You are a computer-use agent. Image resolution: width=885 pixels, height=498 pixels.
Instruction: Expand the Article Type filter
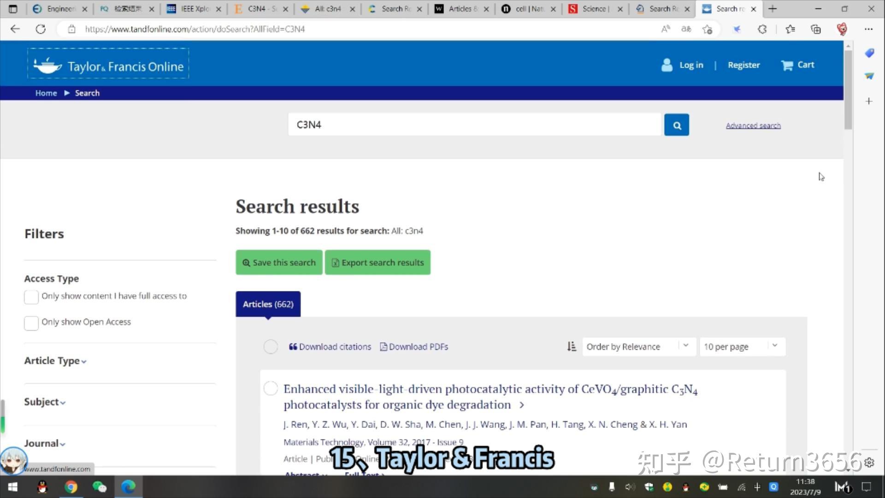coord(55,361)
